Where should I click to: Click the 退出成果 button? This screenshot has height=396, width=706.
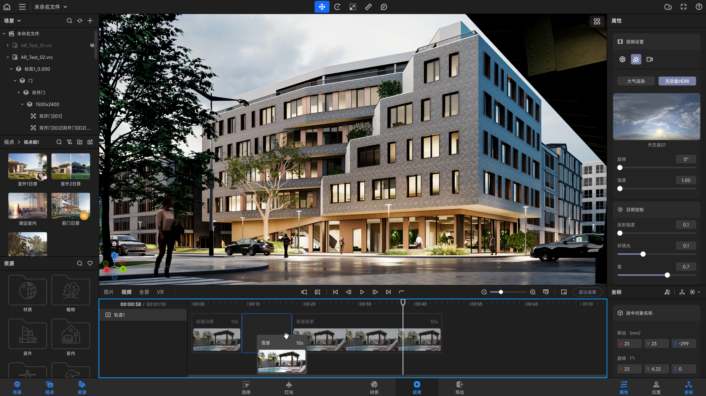[x=587, y=292]
